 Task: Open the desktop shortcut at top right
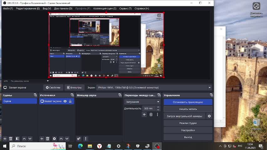(256, 9)
